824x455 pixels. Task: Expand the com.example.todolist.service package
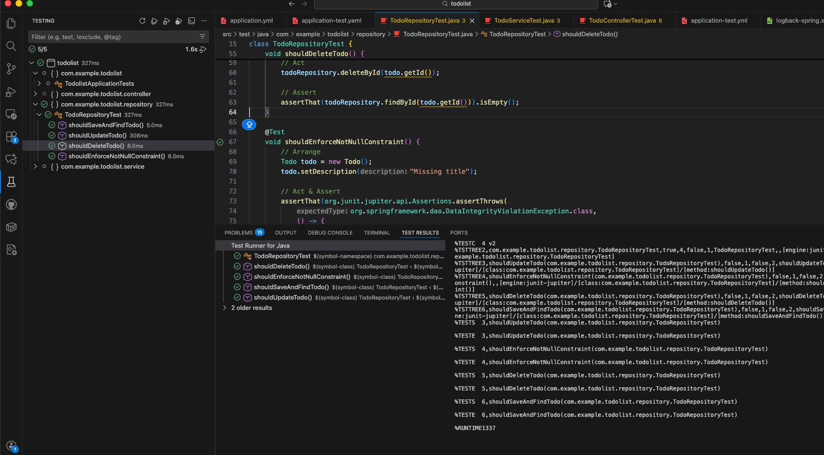[x=35, y=167]
